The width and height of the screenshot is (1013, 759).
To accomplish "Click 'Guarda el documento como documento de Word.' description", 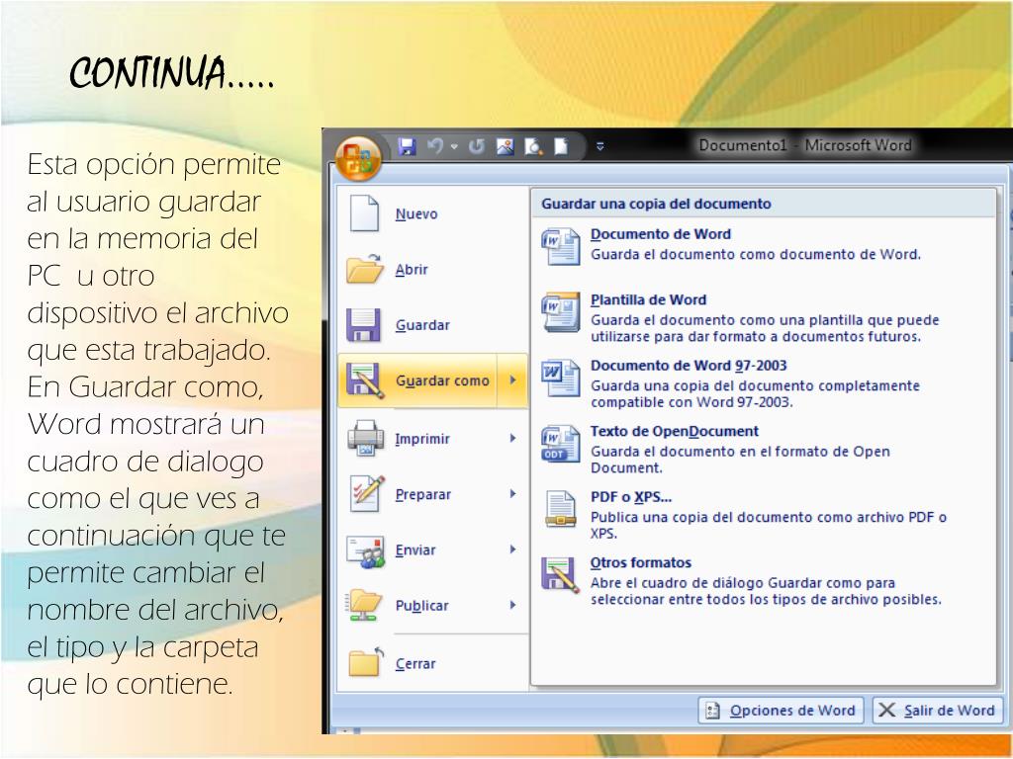I will (756, 254).
